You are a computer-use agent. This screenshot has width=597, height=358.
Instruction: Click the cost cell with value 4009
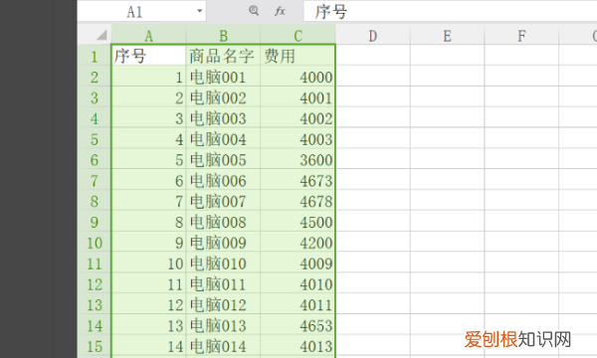[298, 264]
